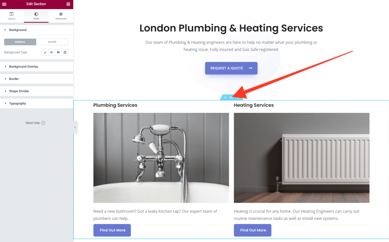Image resolution: width=389 pixels, height=242 pixels.
Task: Click the Request a Quote button
Action: (x=231, y=68)
